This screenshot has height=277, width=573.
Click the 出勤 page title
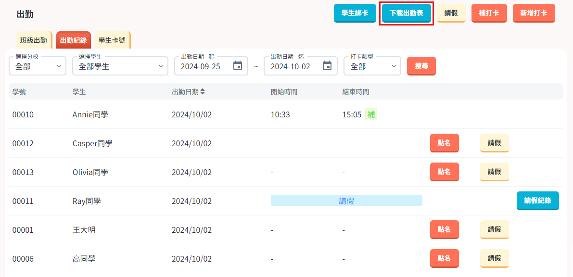[25, 14]
